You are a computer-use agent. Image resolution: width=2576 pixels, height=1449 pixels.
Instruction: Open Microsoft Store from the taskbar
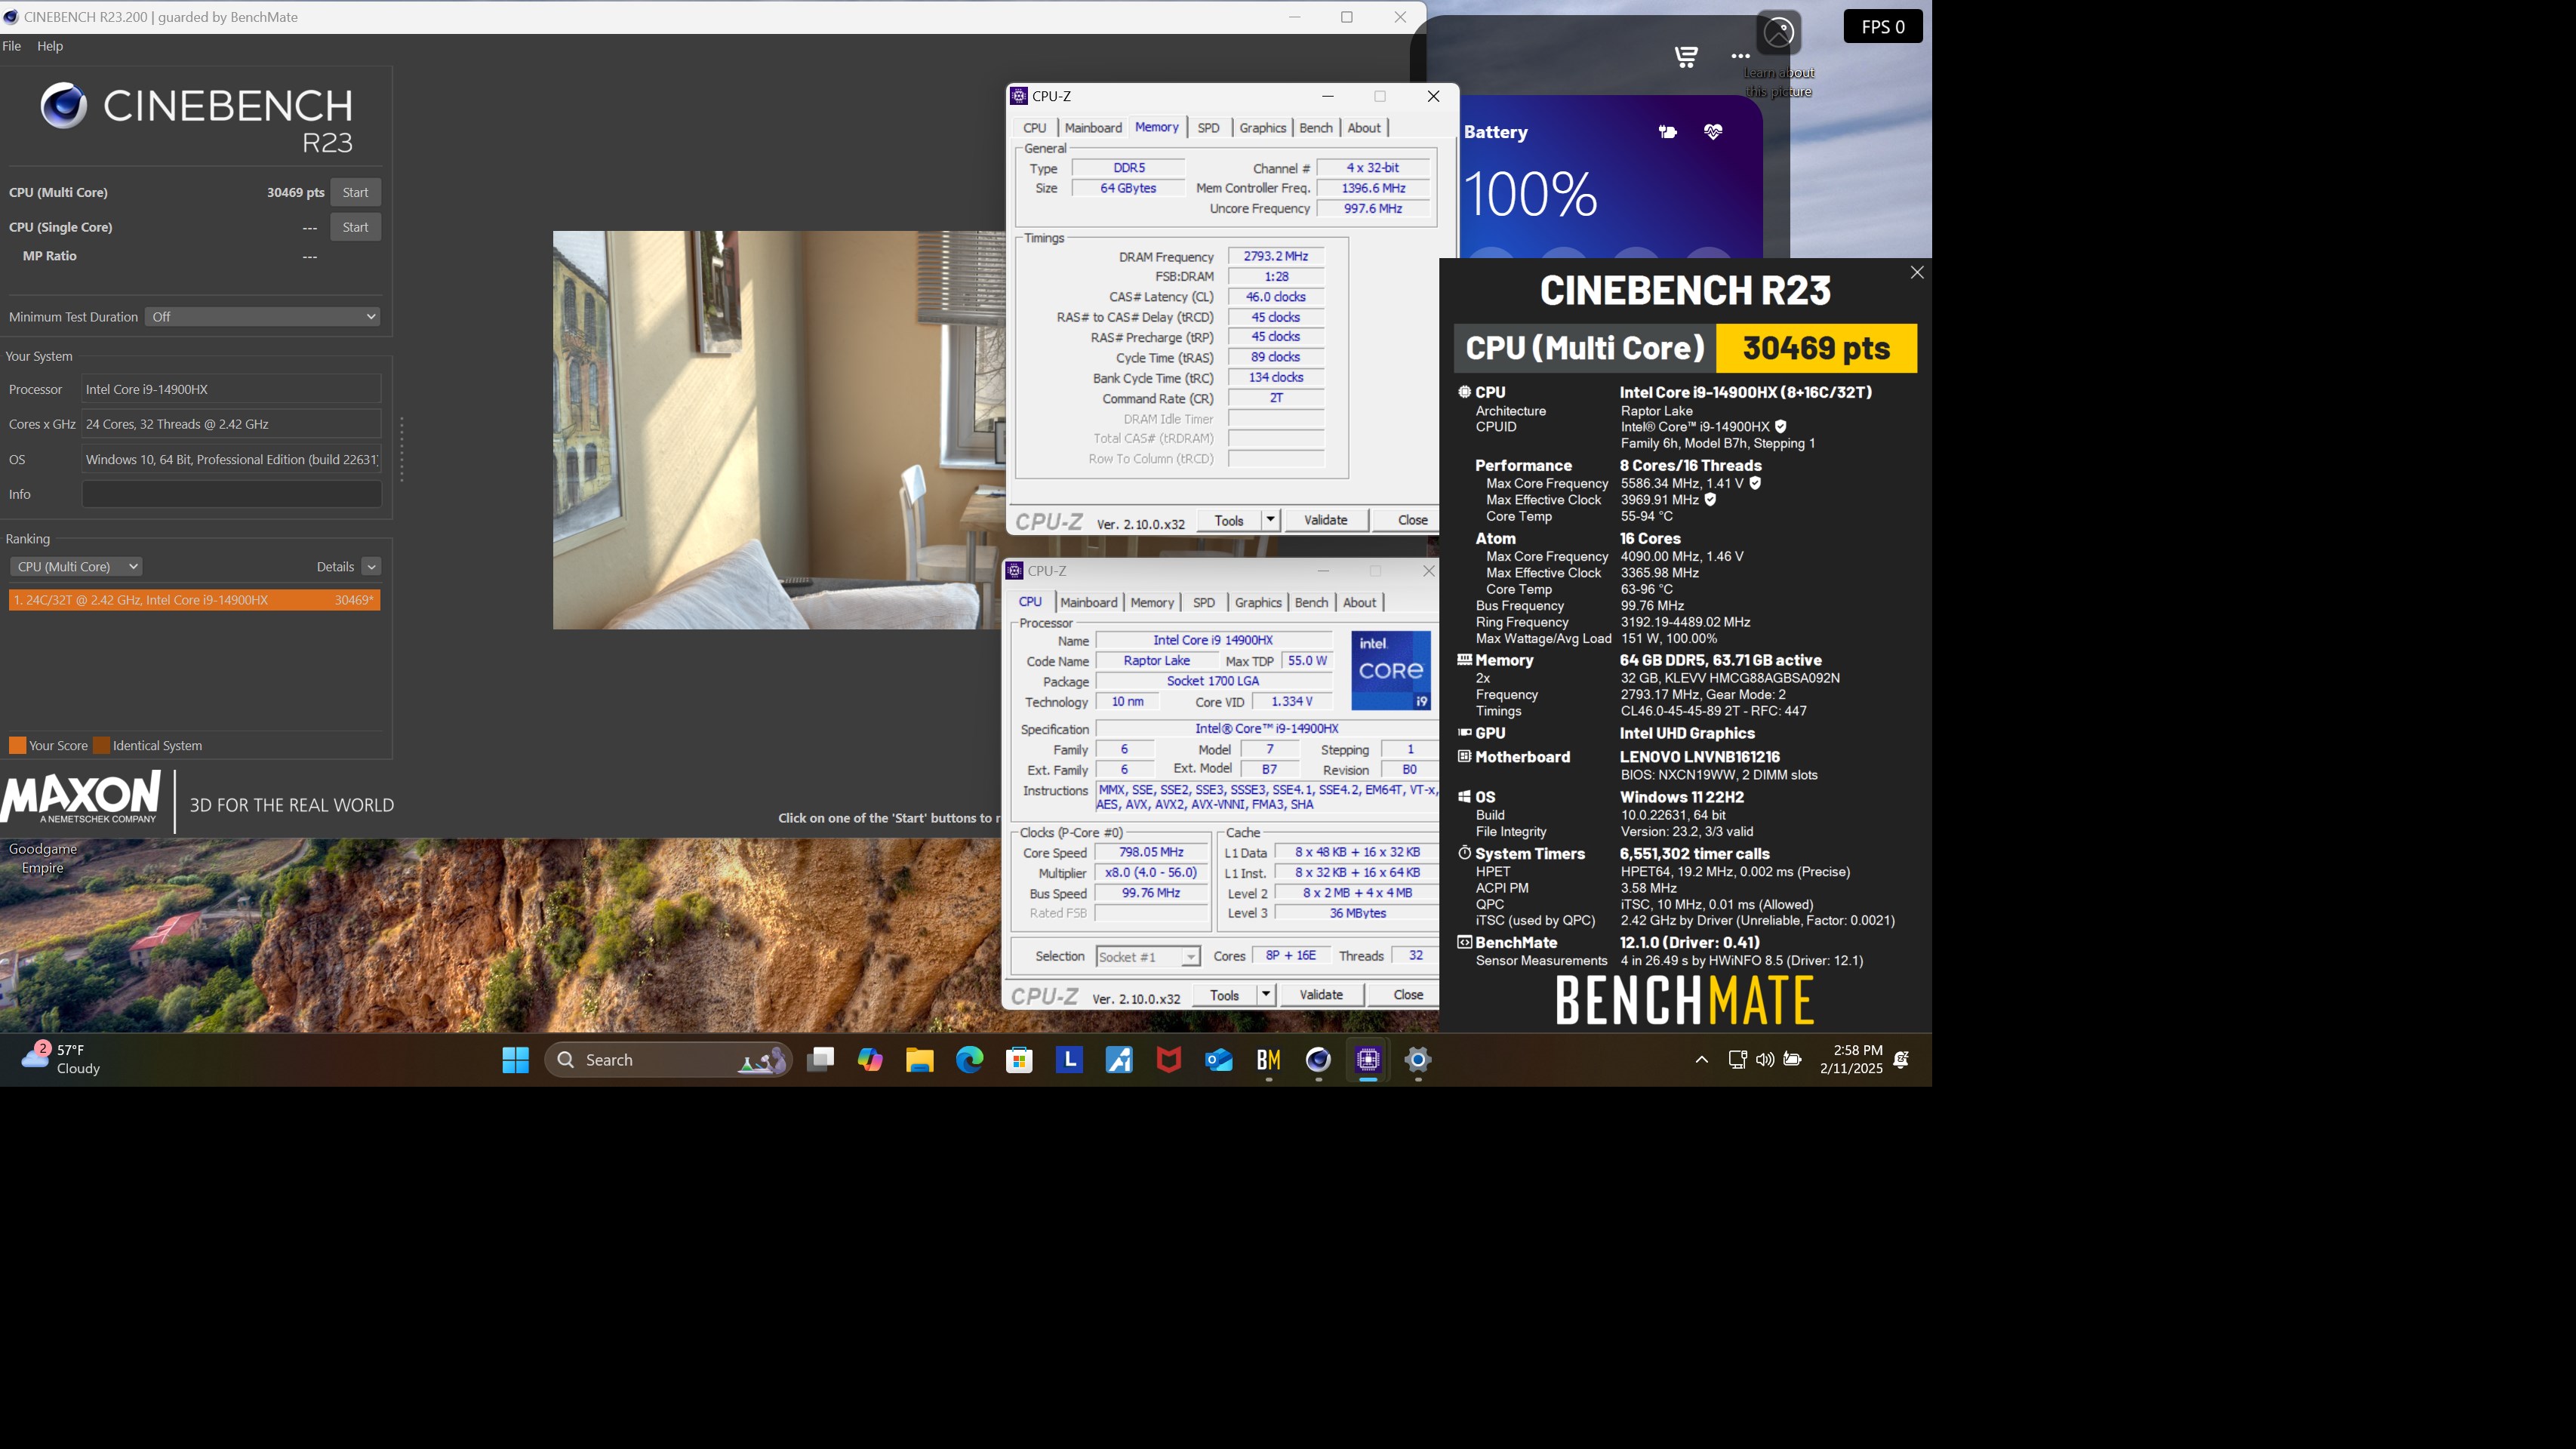[x=1019, y=1060]
